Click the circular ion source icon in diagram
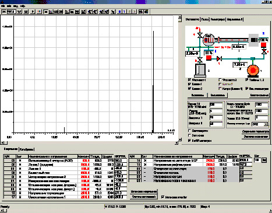The width and height of the screenshot is (272, 213). click(x=209, y=40)
